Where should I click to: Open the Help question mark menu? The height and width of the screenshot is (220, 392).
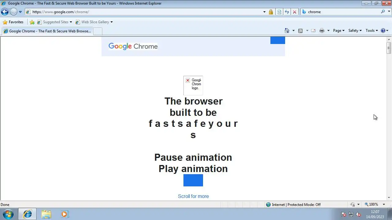pos(384,31)
